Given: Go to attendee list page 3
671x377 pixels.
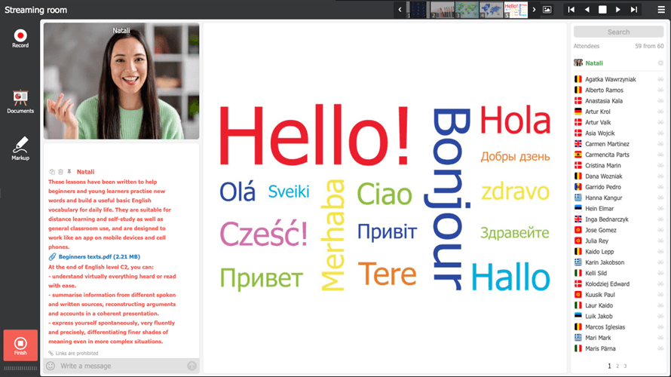Looking at the screenshot, I should pos(625,366).
